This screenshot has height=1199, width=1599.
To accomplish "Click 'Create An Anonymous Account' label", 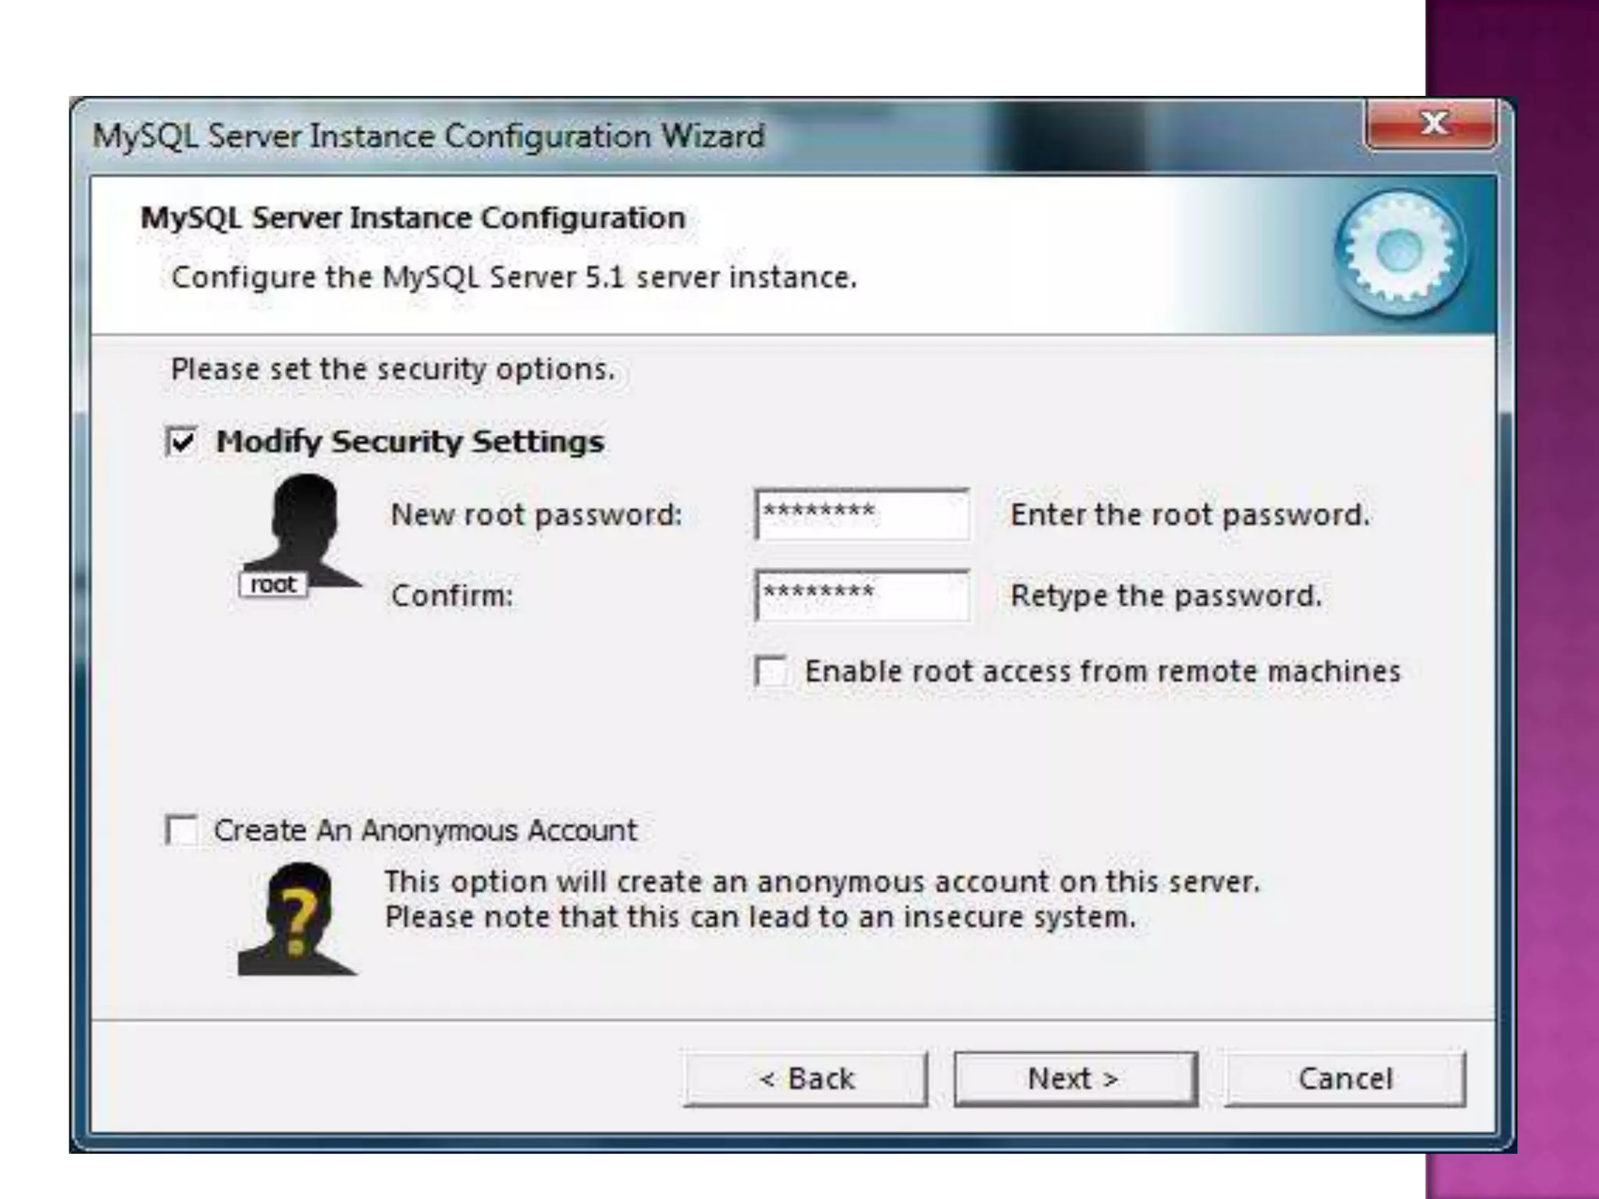I will click(x=426, y=830).
